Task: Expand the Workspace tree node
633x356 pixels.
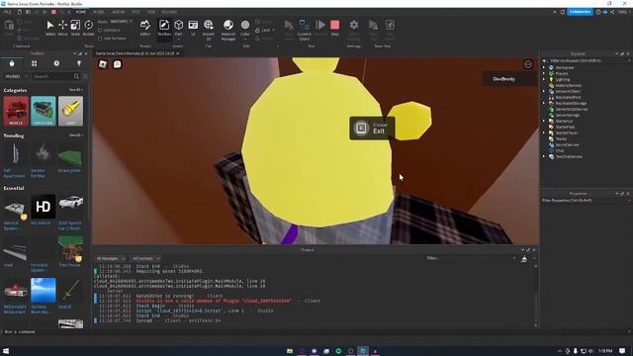Action: click(x=544, y=68)
